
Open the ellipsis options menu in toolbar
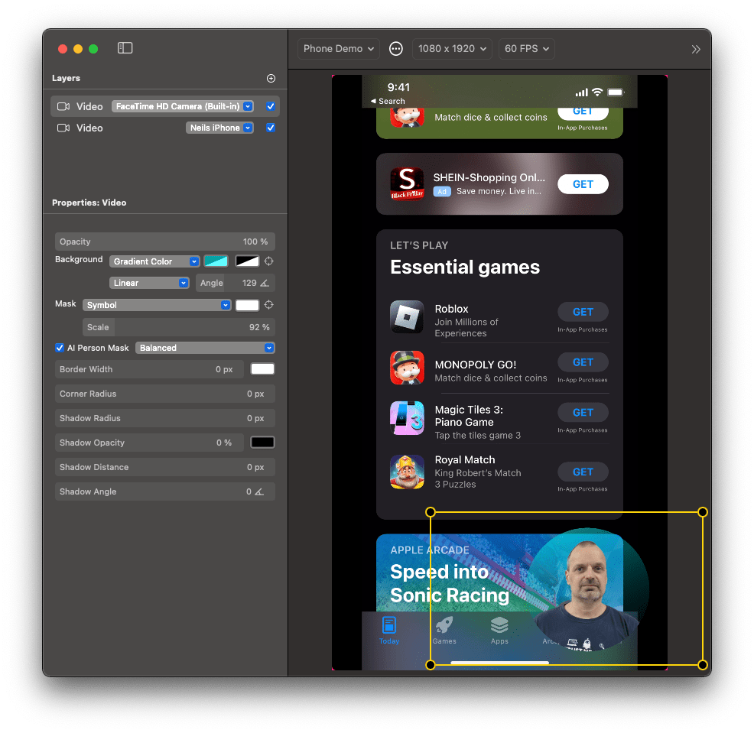[396, 49]
